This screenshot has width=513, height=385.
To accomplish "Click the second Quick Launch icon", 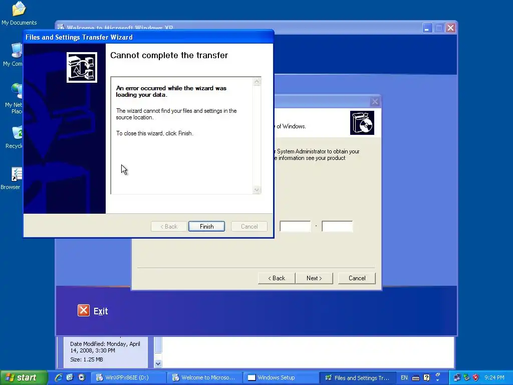I will click(70, 377).
